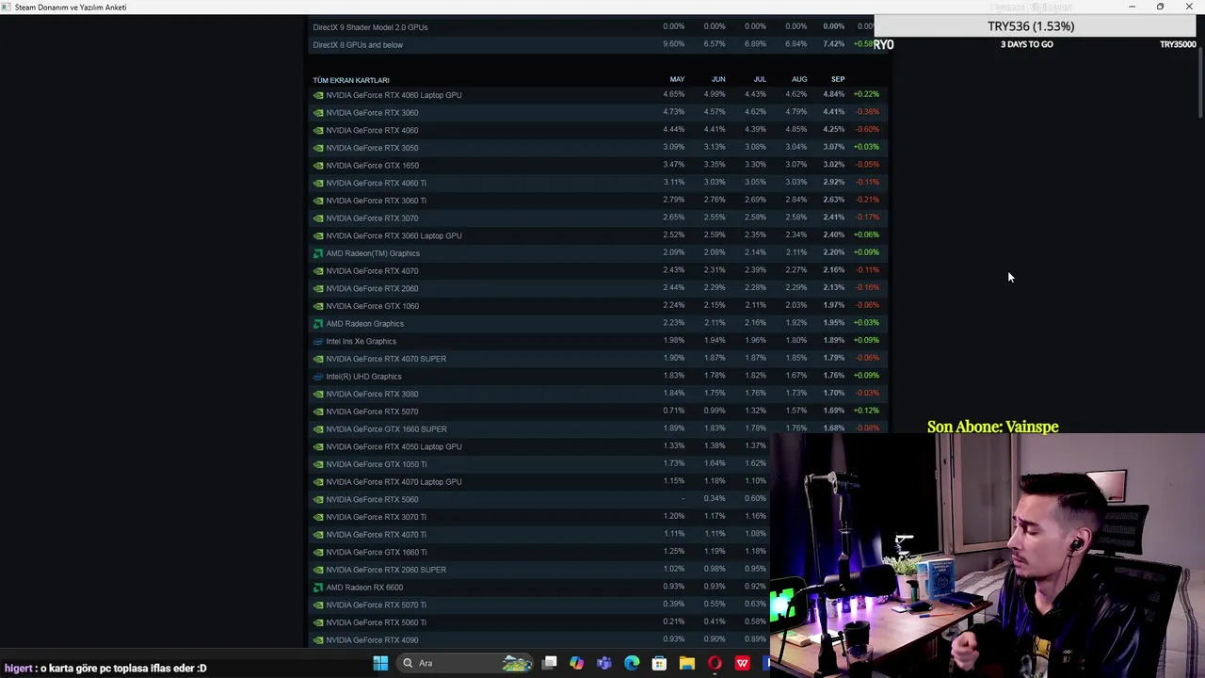Image resolution: width=1205 pixels, height=678 pixels.
Task: Open the Windows Start menu
Action: point(380,663)
